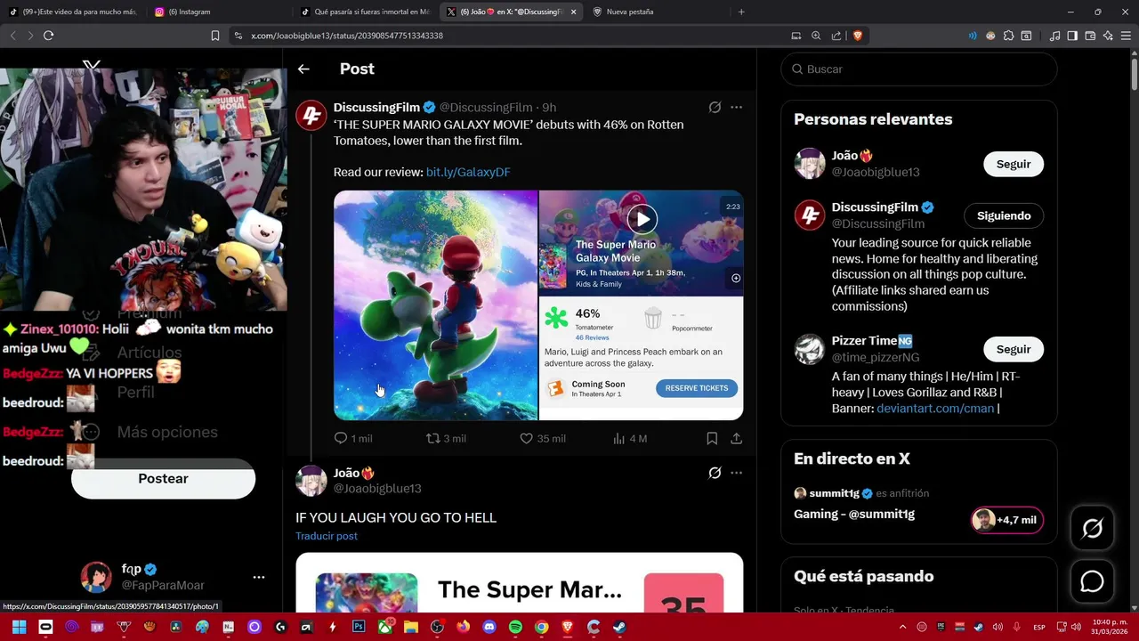Join summit1g live space with +4,7 mil

coord(1006,520)
